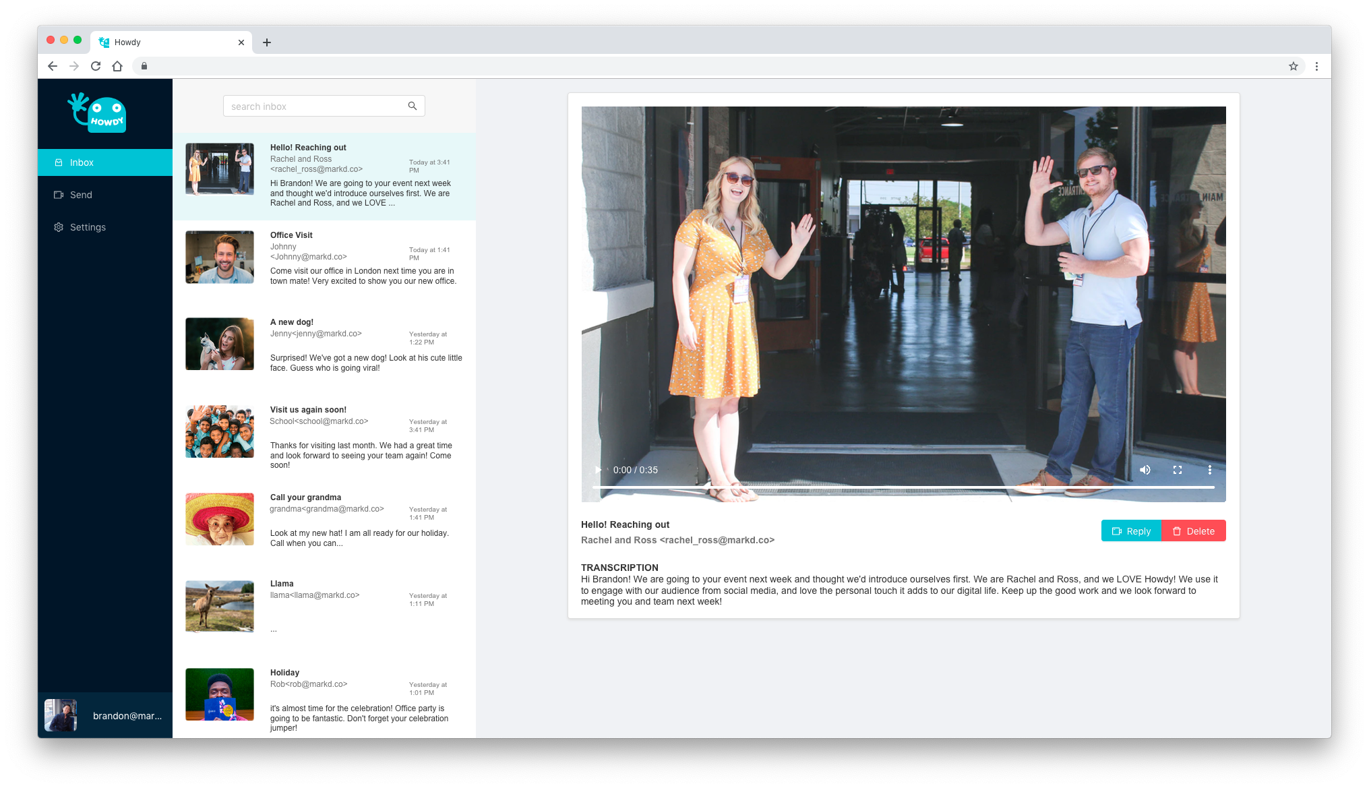Image resolution: width=1369 pixels, height=788 pixels.
Task: Click the search magnifier icon in inbox
Action: (412, 106)
